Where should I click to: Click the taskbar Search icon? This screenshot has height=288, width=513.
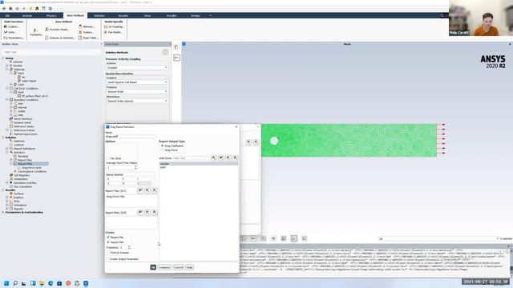[x=15, y=283]
